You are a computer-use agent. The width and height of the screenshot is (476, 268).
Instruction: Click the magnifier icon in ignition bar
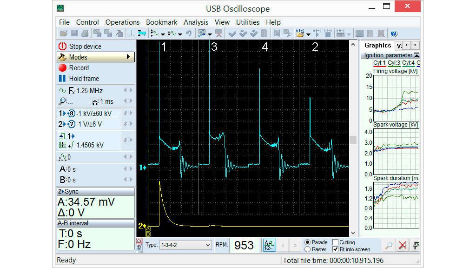click(389, 245)
